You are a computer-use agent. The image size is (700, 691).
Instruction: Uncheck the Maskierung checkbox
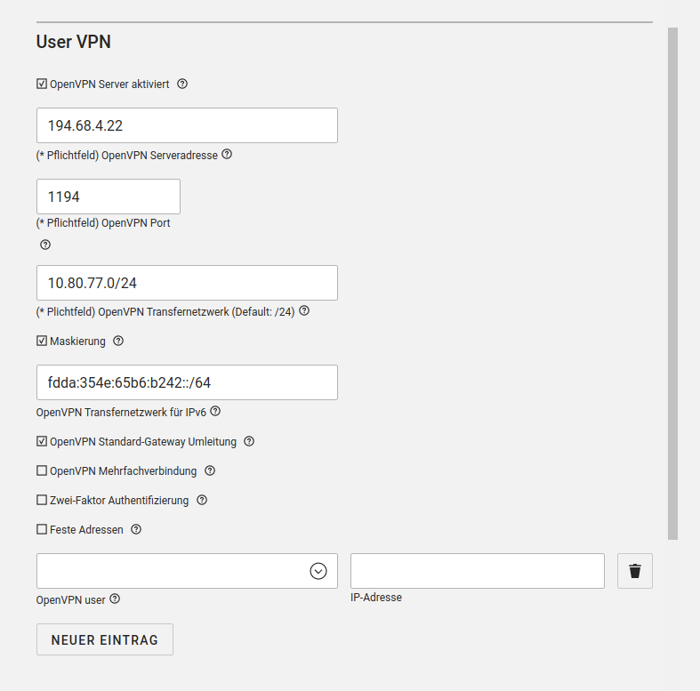point(42,341)
